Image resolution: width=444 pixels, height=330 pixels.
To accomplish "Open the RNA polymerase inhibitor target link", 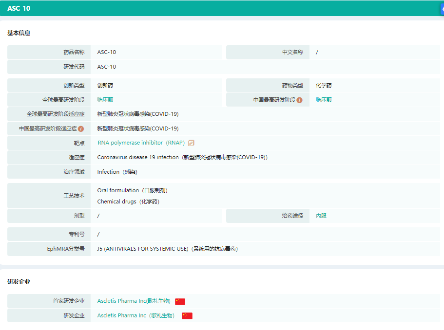I will tap(141, 143).
